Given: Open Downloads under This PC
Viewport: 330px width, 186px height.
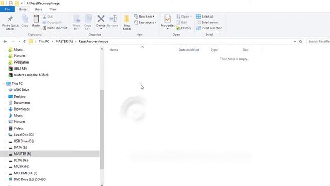Looking at the screenshot, I should pos(22,109).
